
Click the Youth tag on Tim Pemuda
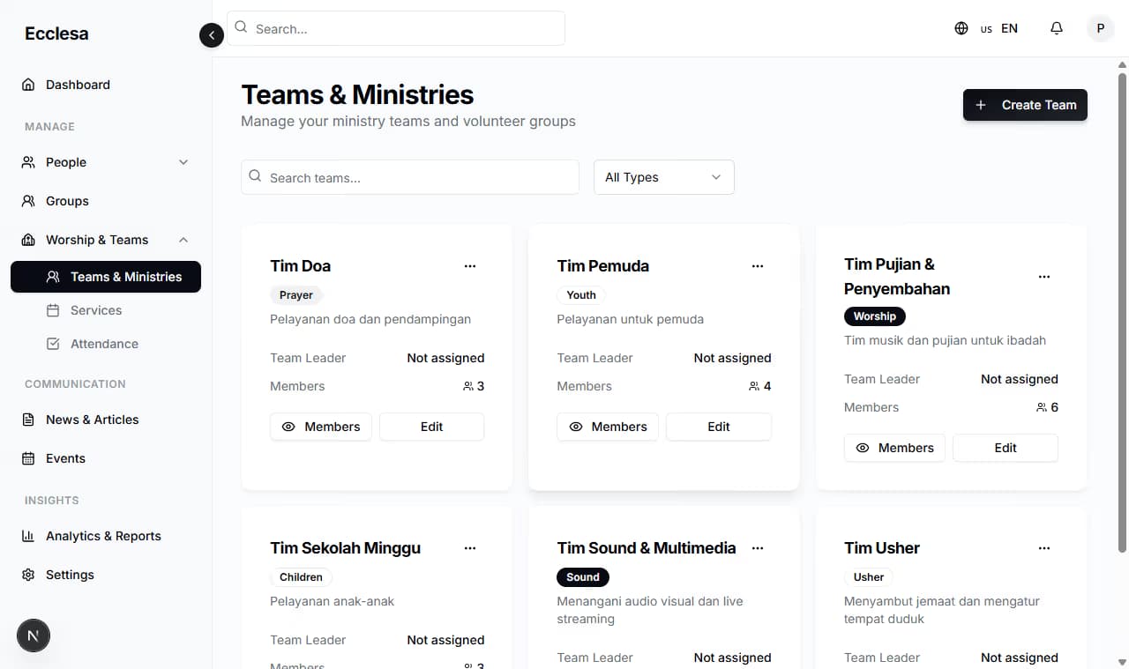coord(581,295)
